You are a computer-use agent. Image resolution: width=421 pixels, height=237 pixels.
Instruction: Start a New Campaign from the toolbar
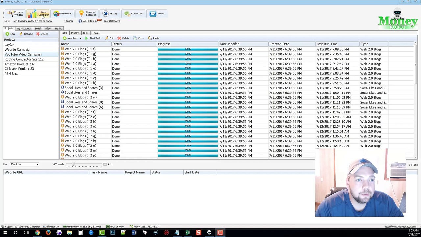[38, 13]
